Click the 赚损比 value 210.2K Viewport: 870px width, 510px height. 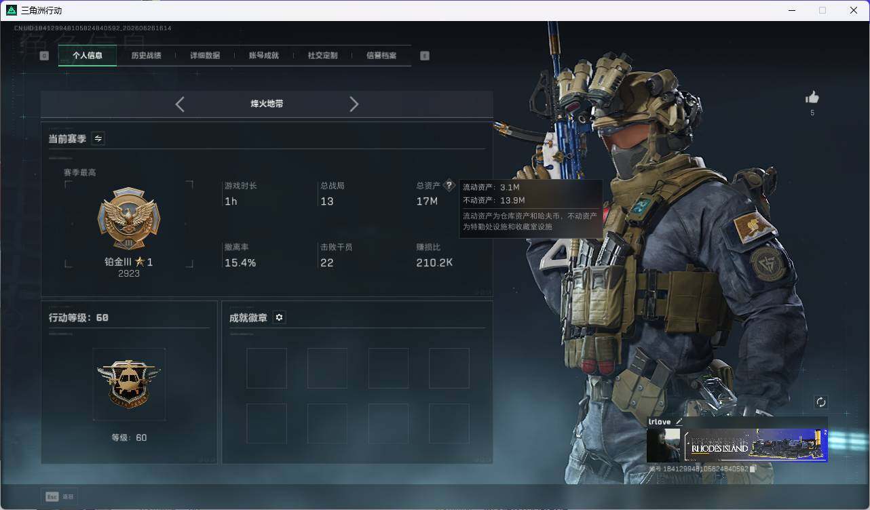434,263
